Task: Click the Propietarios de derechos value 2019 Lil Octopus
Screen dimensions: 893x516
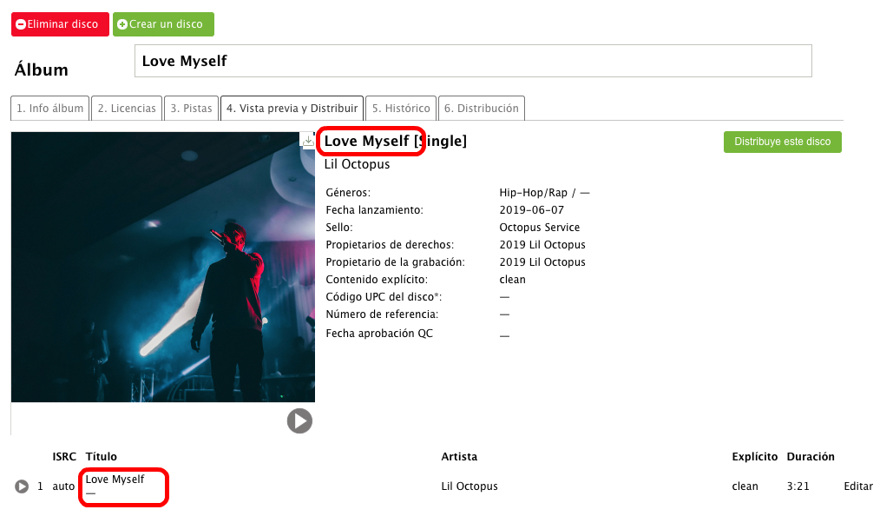Action: (x=542, y=245)
